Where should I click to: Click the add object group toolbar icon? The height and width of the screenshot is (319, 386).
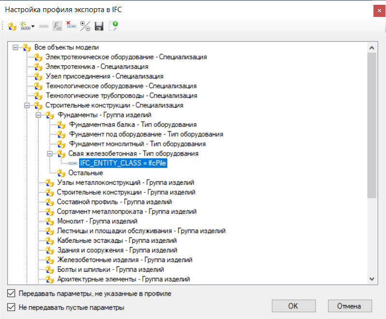point(12,27)
